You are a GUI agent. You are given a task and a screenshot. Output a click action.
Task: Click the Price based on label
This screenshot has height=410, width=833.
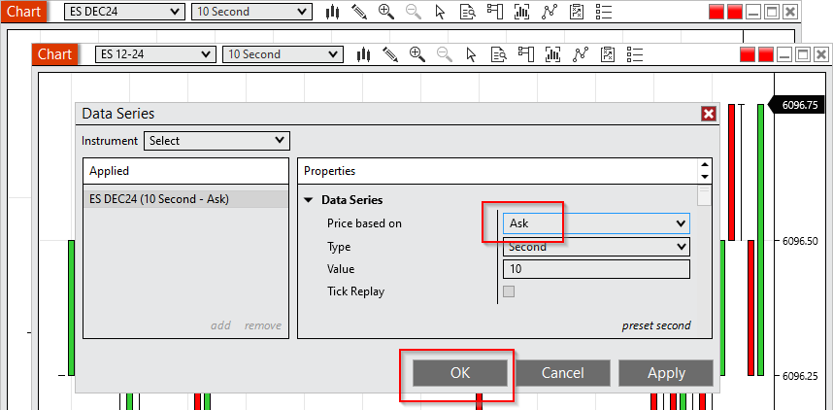point(364,223)
